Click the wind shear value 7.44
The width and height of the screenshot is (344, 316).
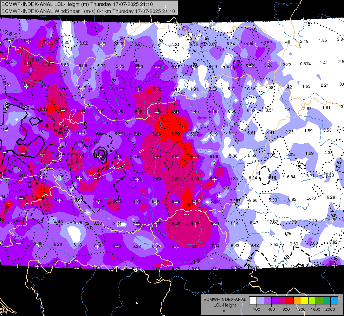(137, 134)
